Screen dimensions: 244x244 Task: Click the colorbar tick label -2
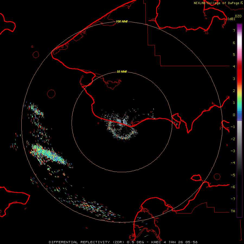(x=233, y=139)
